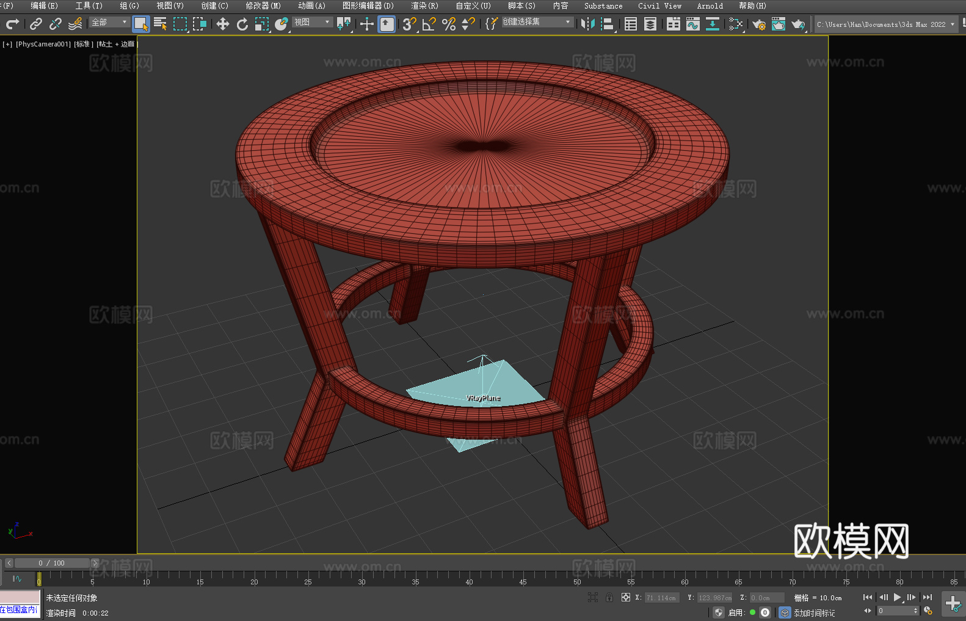Click Use Pivot Point Center icon

click(x=344, y=24)
